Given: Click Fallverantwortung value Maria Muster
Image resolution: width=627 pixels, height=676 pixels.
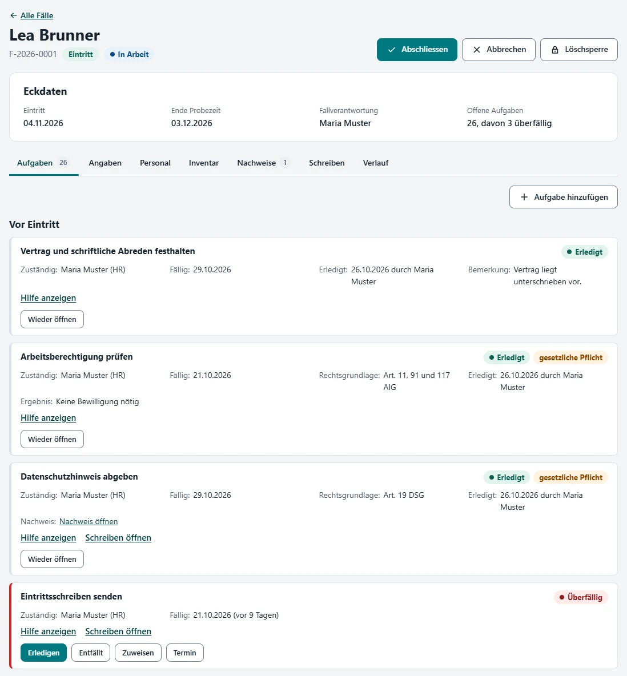Looking at the screenshot, I should pos(345,123).
